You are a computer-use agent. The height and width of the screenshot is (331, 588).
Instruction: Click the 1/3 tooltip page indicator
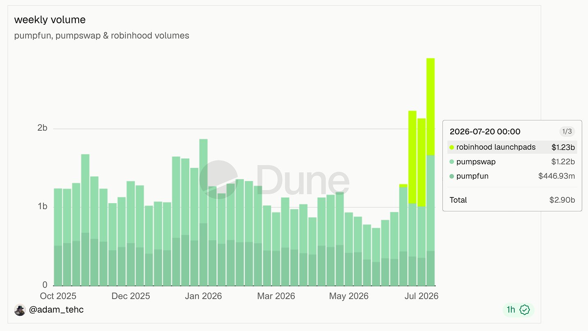pos(567,131)
